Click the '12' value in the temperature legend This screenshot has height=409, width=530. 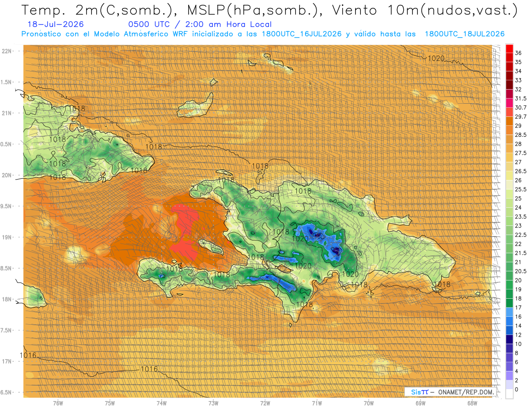[x=518, y=335]
